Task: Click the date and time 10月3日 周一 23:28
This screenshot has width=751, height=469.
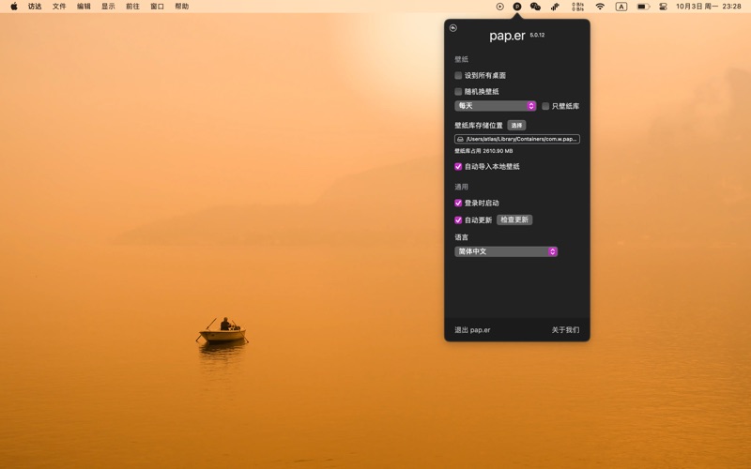Action: pos(709,7)
